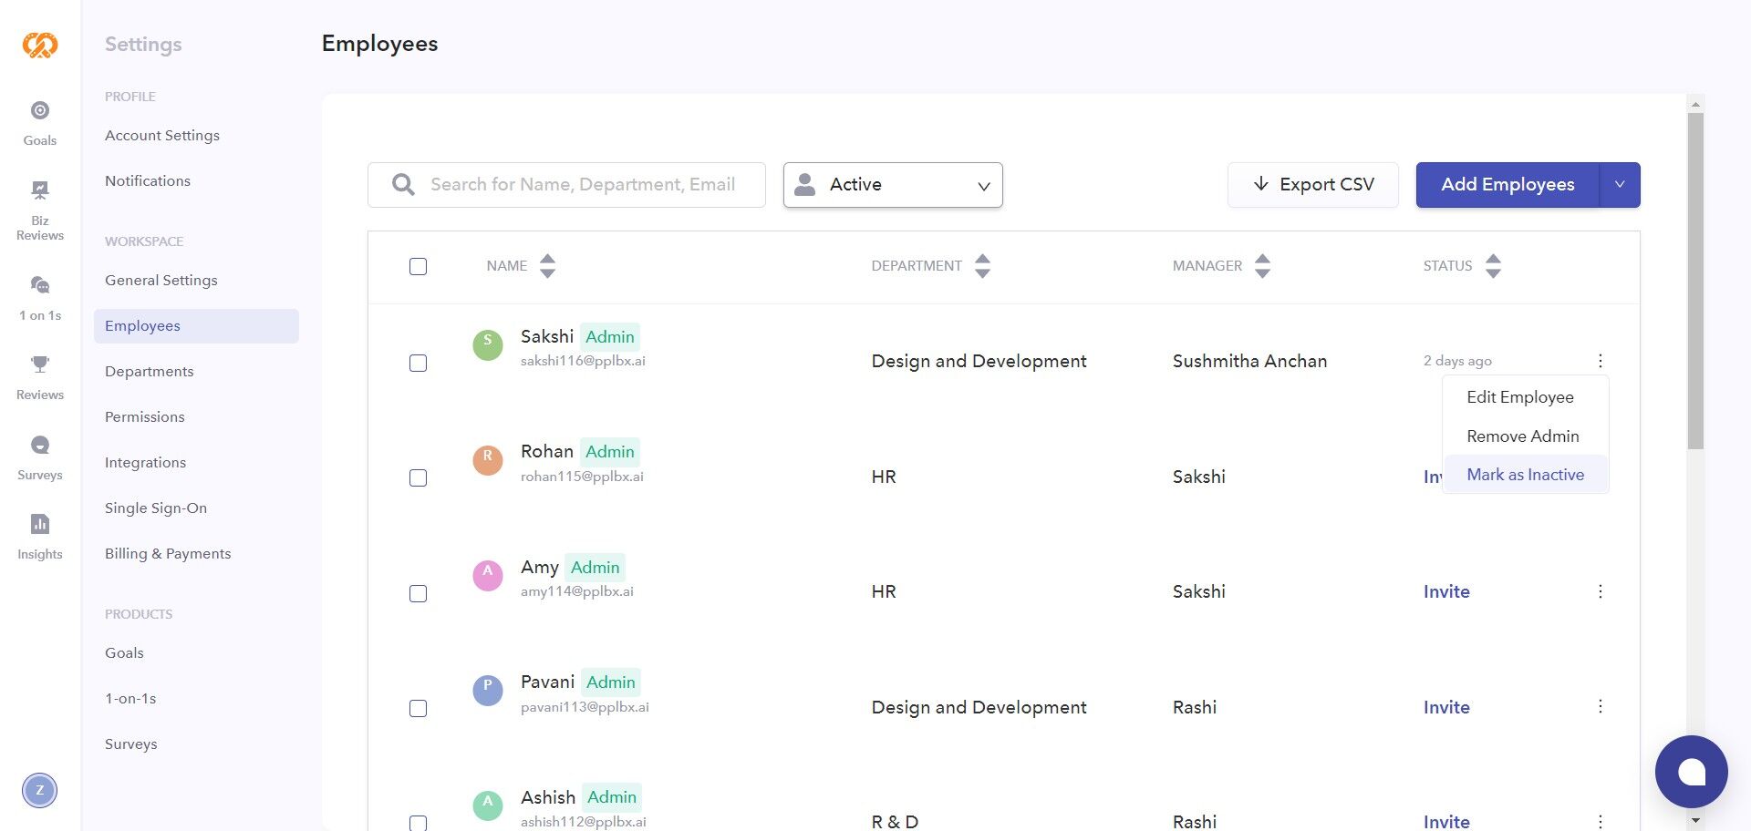Expand Add Employees dropdown arrow

point(1620,185)
